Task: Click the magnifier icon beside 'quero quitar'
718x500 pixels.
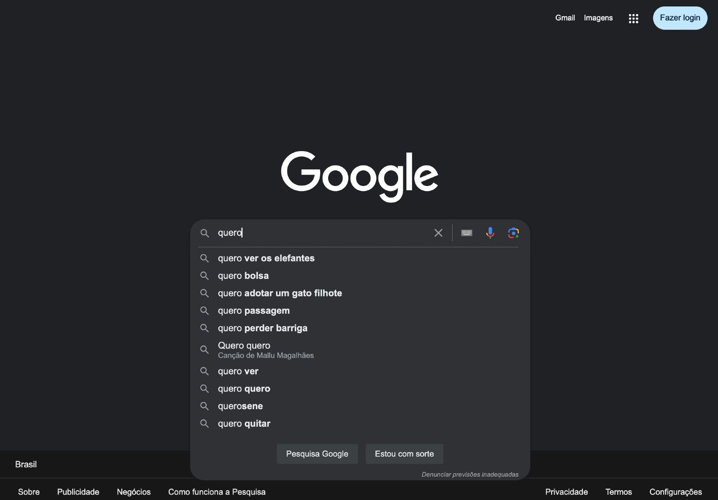Action: click(205, 424)
